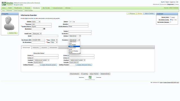The height and width of the screenshot is (101, 180).
Task: Open the Ingreso dropdown
Action: 75,36
